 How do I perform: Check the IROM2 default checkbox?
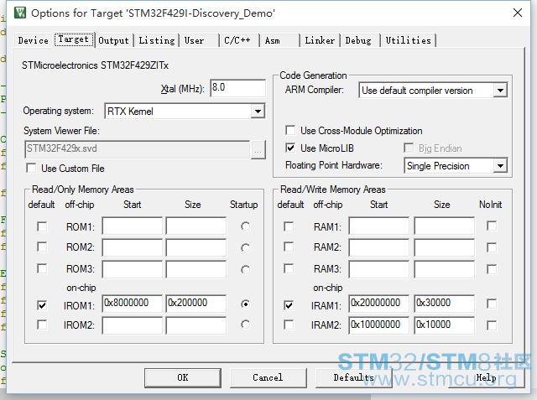point(42,325)
